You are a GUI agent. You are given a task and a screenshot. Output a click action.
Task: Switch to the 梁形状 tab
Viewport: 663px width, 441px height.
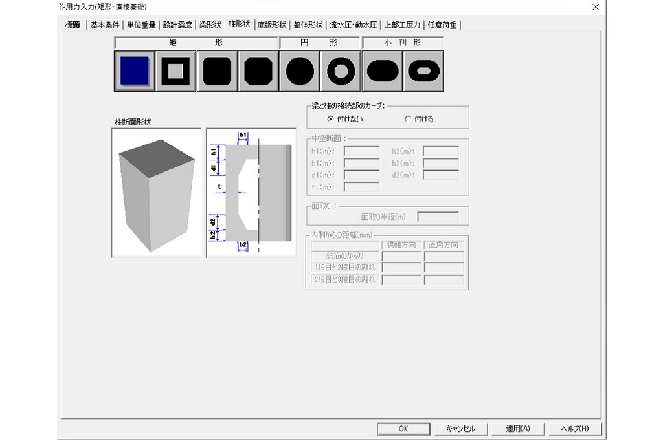click(210, 25)
